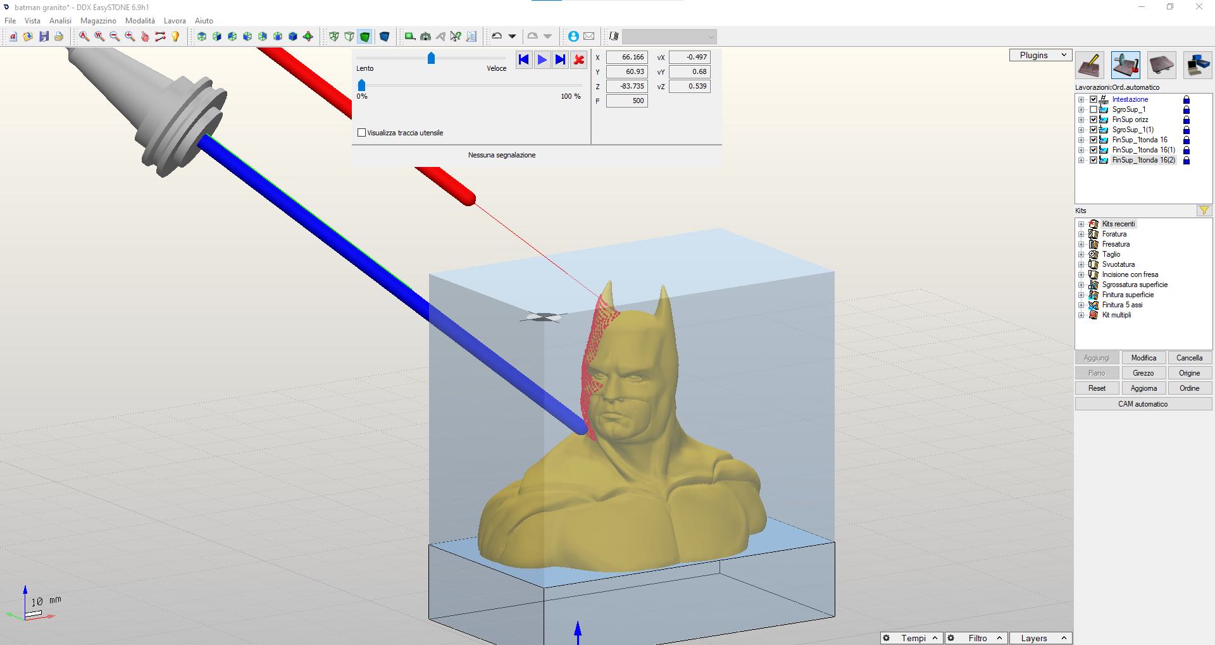Play the toolpath simulation
The image size is (1215, 645).
(542, 59)
